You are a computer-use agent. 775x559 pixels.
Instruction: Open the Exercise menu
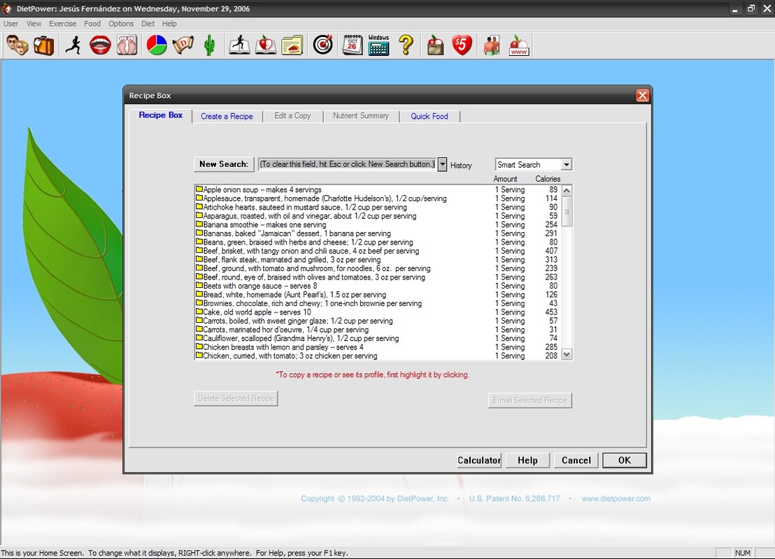coord(63,24)
